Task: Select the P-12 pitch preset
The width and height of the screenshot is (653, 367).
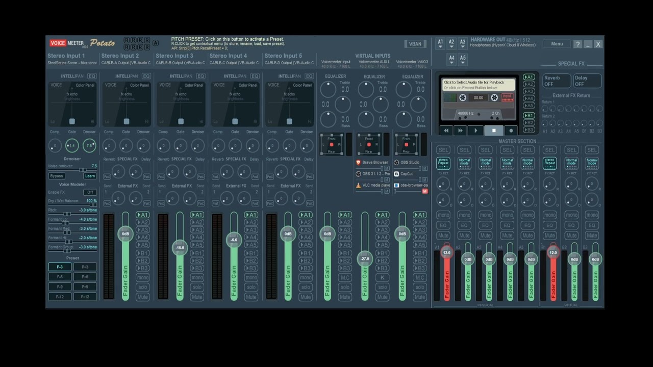Action: tap(60, 297)
